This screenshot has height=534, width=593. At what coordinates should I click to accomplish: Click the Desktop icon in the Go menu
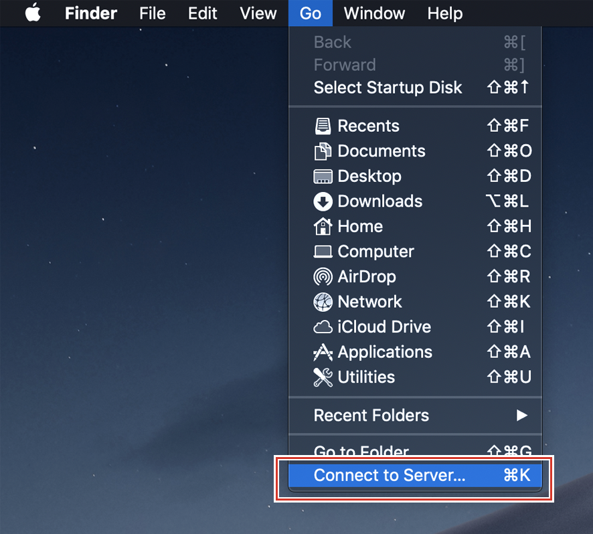coord(322,176)
